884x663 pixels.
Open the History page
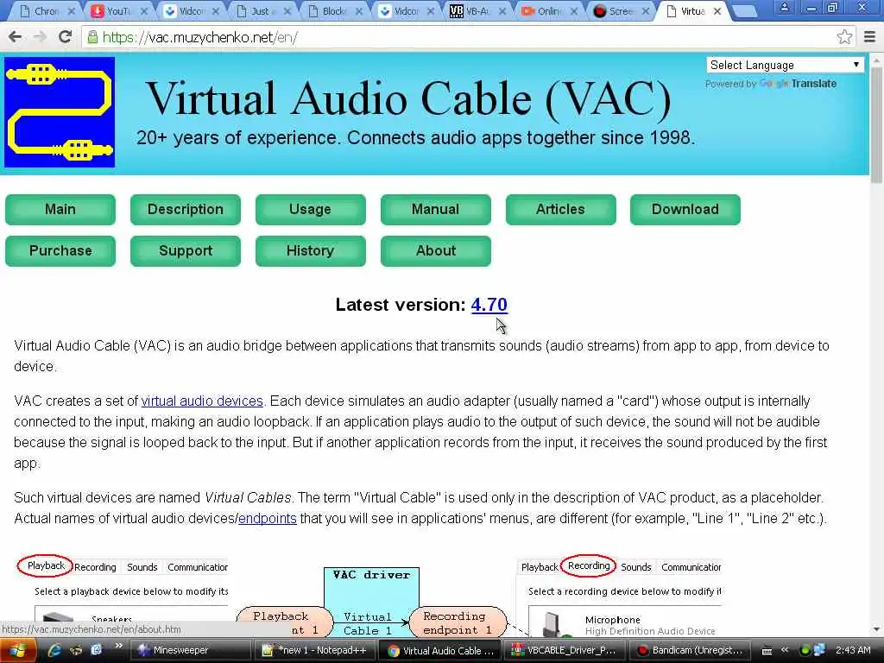[x=310, y=251]
